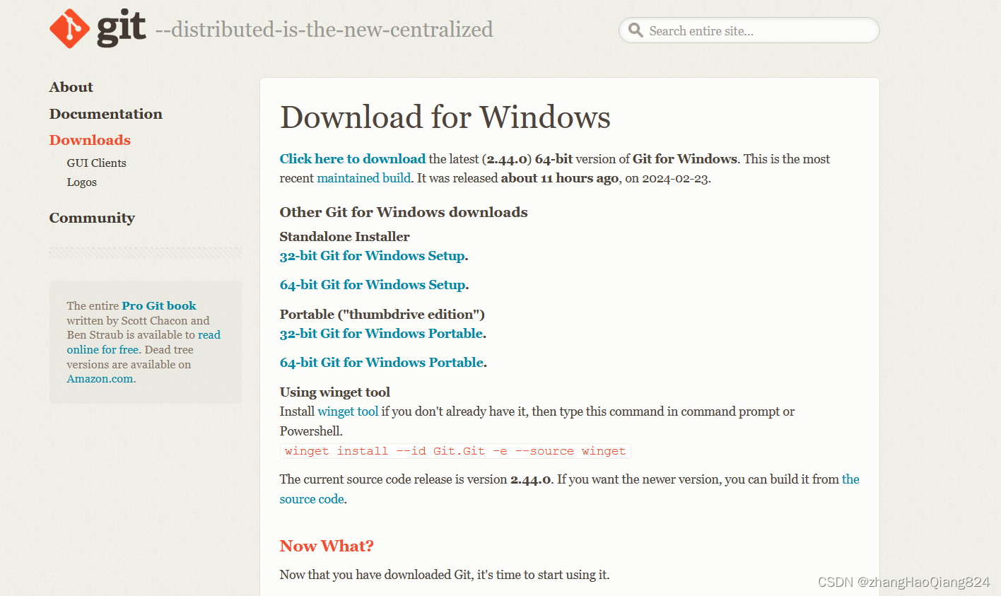Open the Pro Git book link
Image resolution: width=1001 pixels, height=596 pixels.
(x=159, y=305)
